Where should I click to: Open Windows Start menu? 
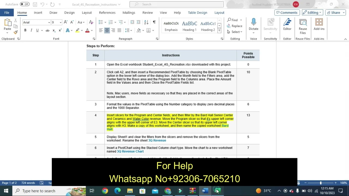(6, 191)
